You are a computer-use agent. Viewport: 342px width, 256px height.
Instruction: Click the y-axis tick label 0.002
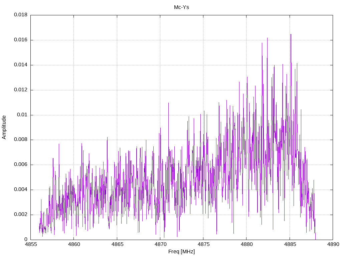pyautogui.click(x=21, y=214)
